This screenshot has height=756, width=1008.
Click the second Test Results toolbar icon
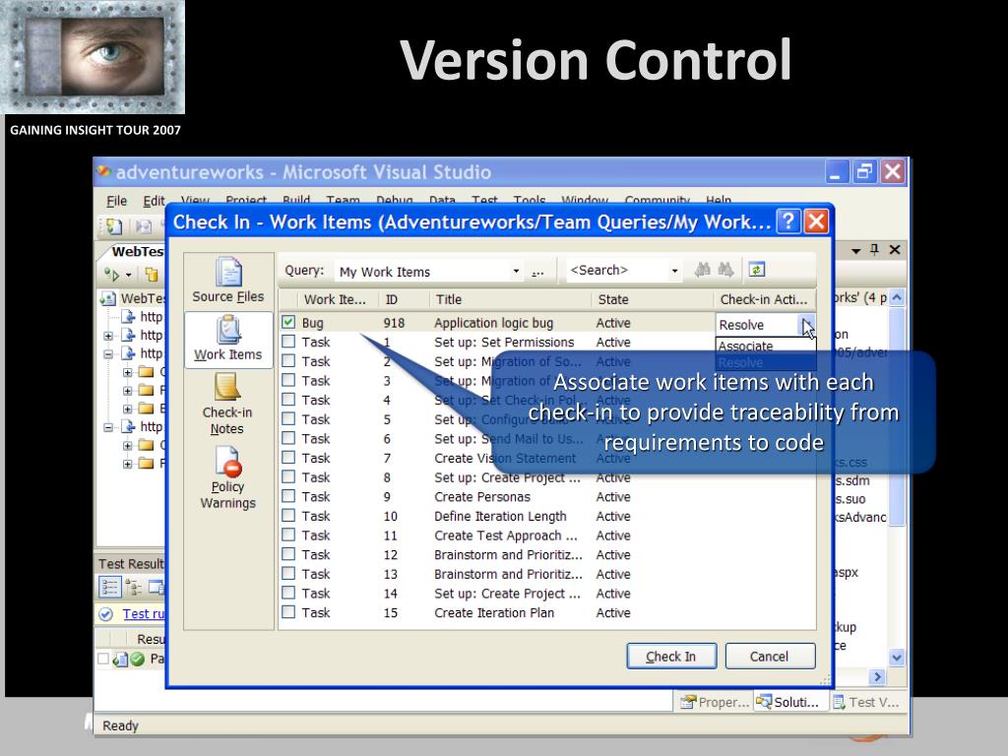134,587
